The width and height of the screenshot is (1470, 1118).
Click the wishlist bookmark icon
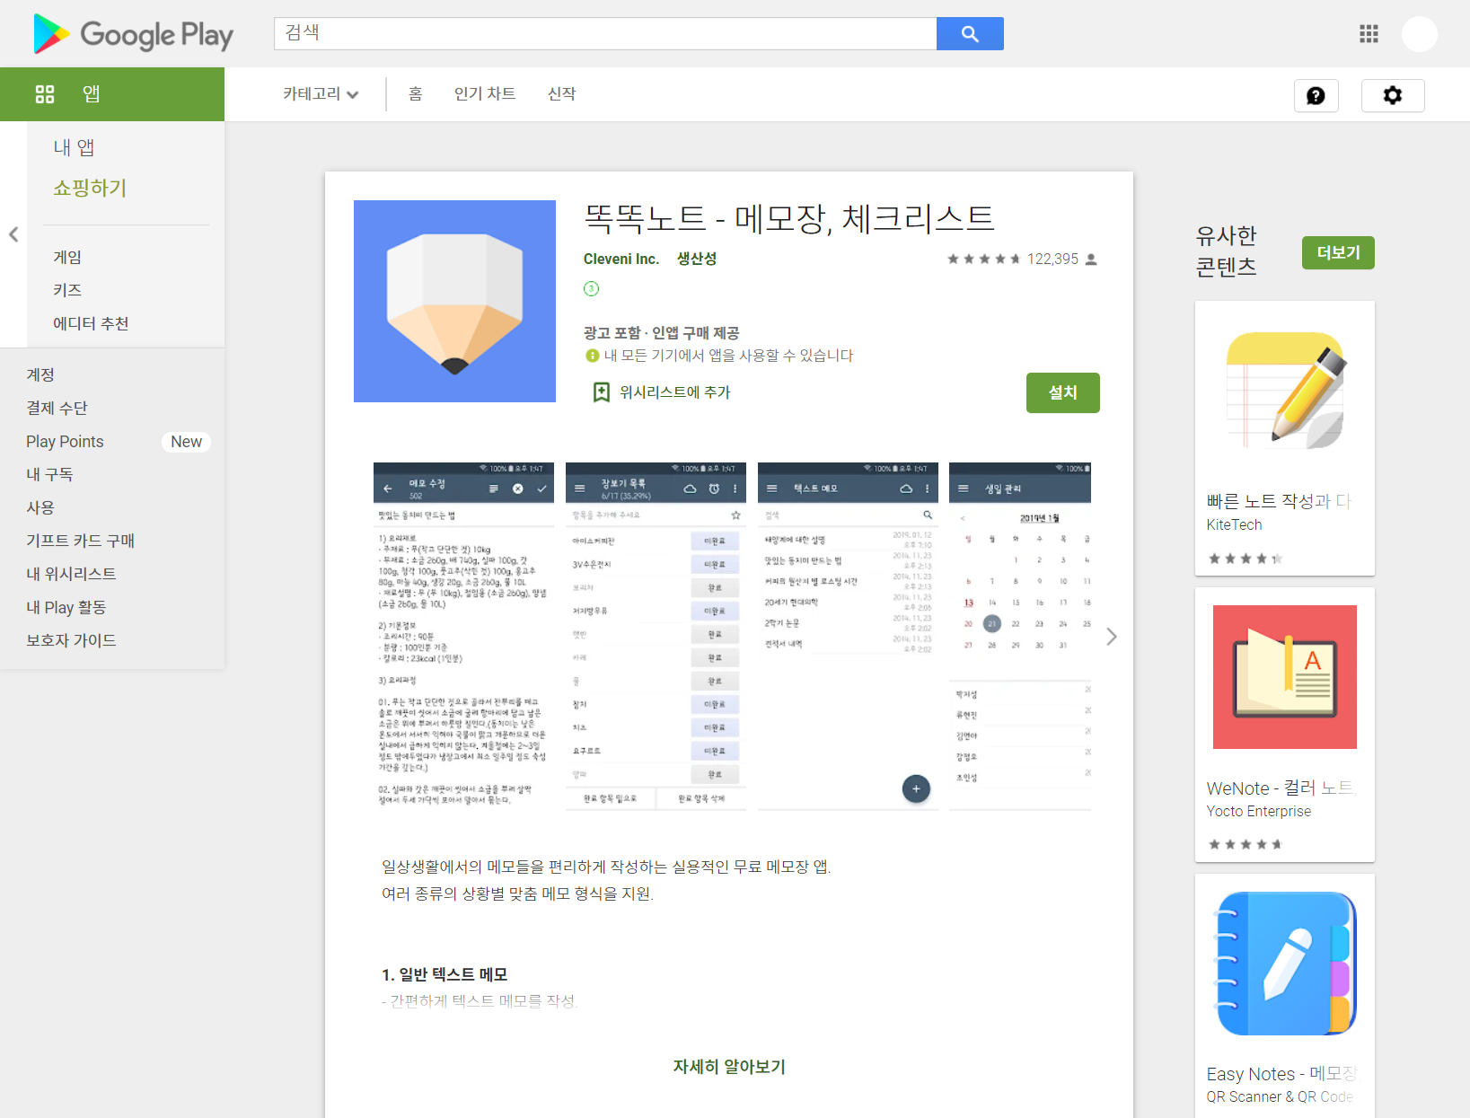point(602,392)
